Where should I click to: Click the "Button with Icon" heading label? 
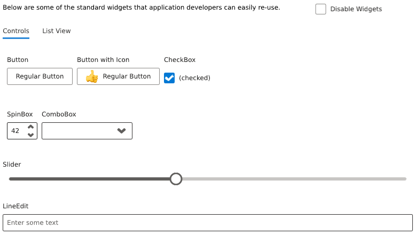point(103,60)
